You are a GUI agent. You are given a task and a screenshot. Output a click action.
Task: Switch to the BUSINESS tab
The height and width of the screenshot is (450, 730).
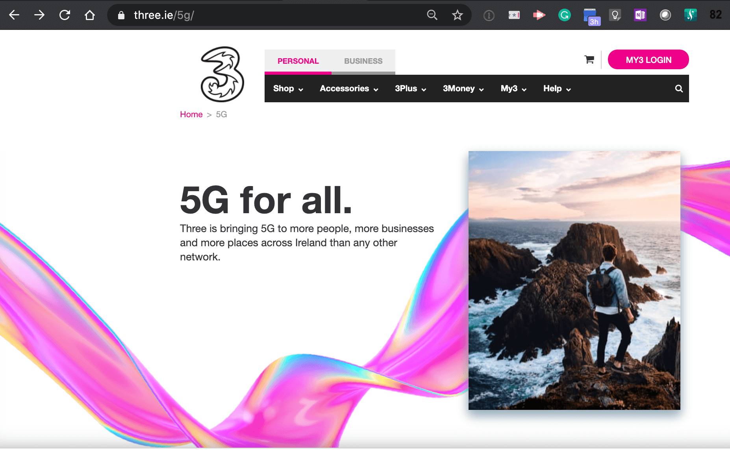tap(363, 61)
